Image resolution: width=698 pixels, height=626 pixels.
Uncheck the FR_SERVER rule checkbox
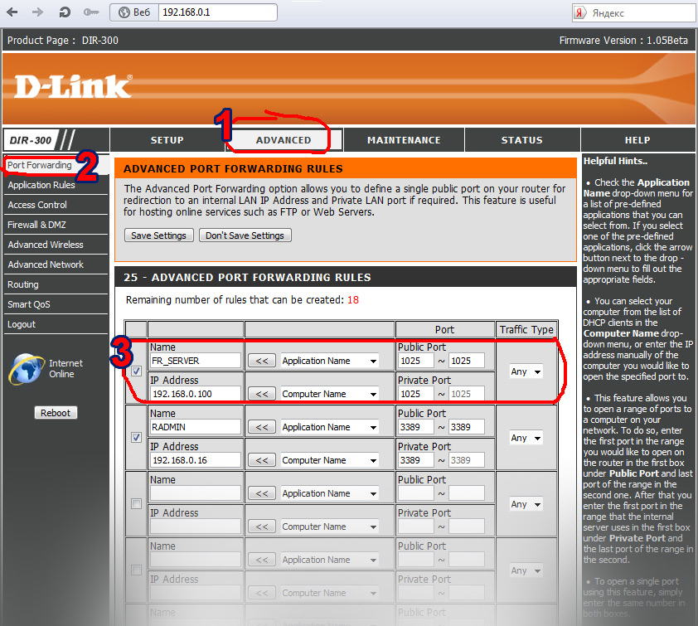pos(136,371)
